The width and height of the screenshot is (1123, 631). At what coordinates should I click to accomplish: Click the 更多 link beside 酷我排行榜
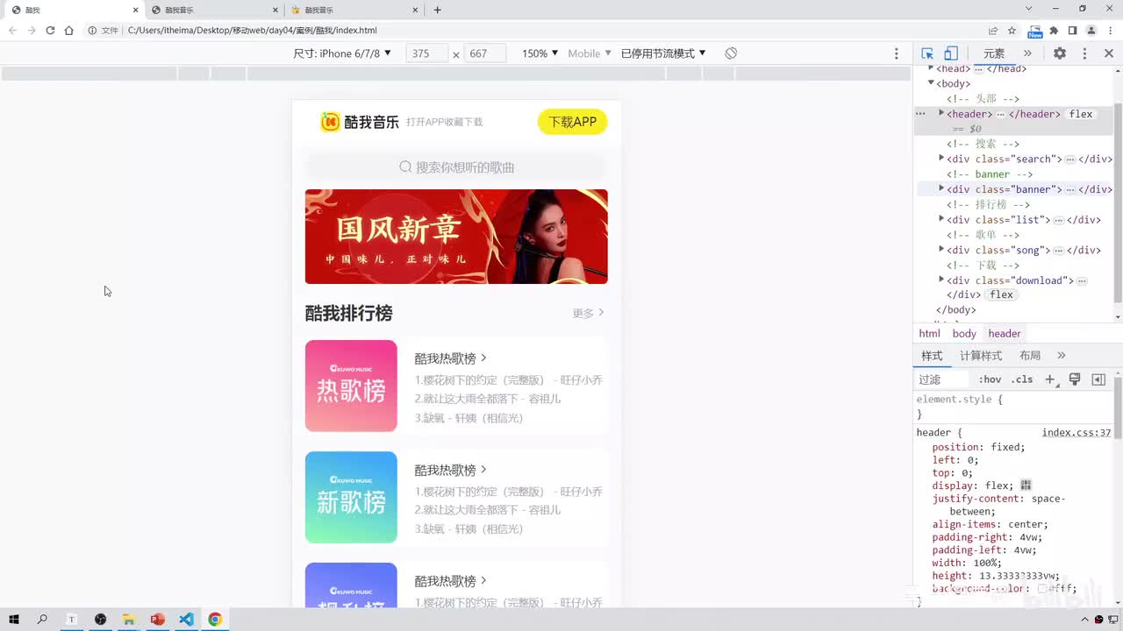589,313
